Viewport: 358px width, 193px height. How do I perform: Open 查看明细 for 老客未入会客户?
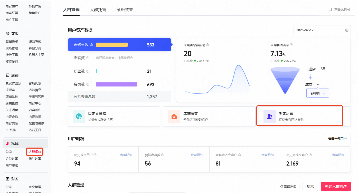[268, 155]
